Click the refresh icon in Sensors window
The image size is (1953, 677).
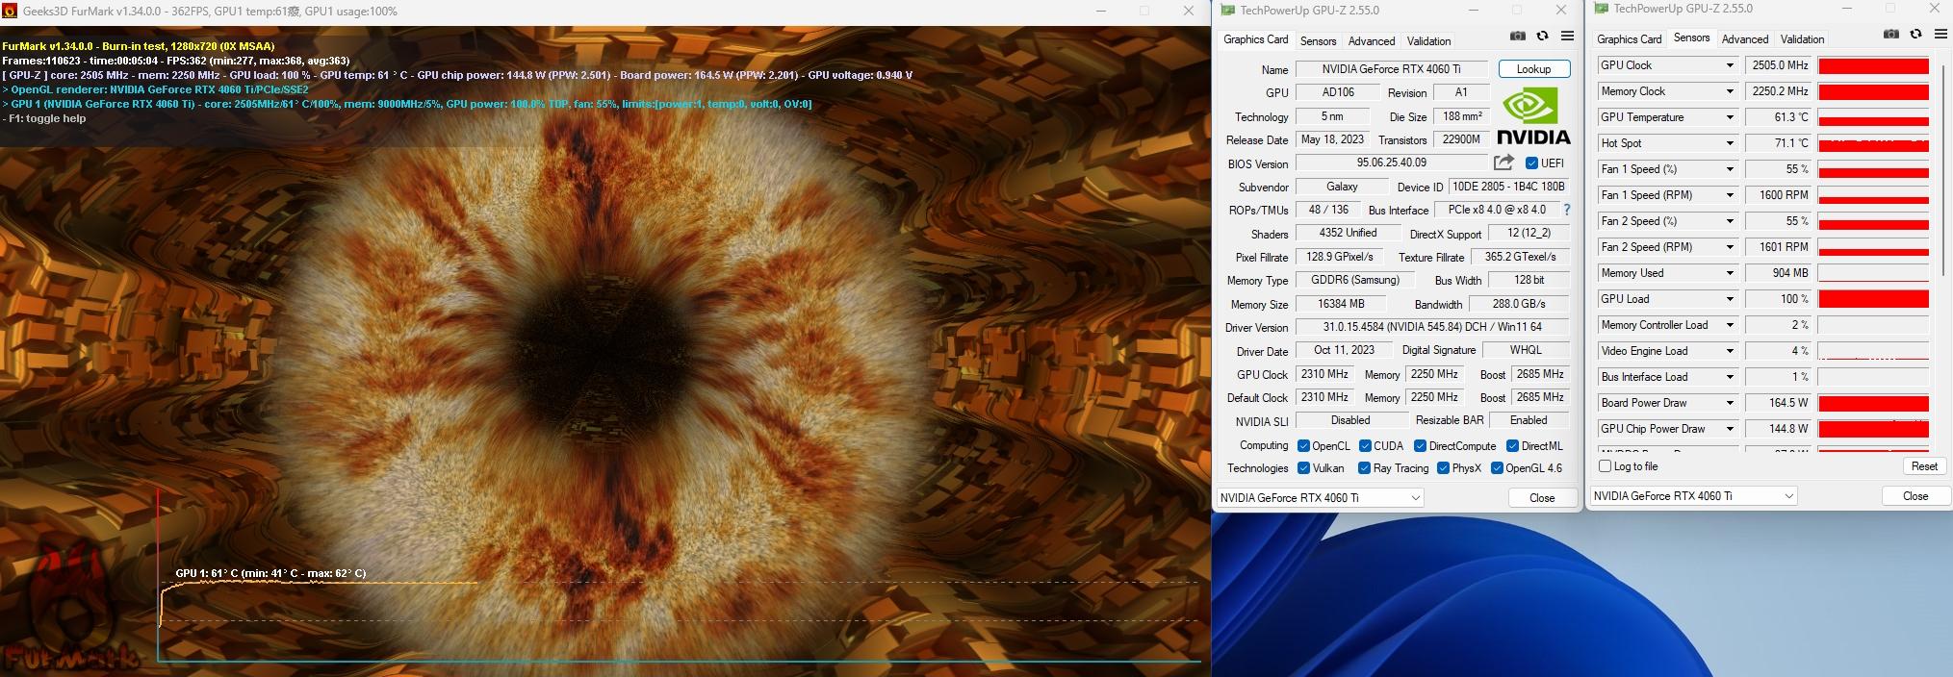pos(1916,34)
